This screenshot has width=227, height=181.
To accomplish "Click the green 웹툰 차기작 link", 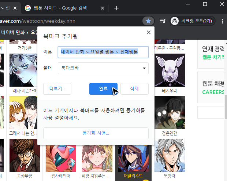I will pyautogui.click(x=213, y=57).
